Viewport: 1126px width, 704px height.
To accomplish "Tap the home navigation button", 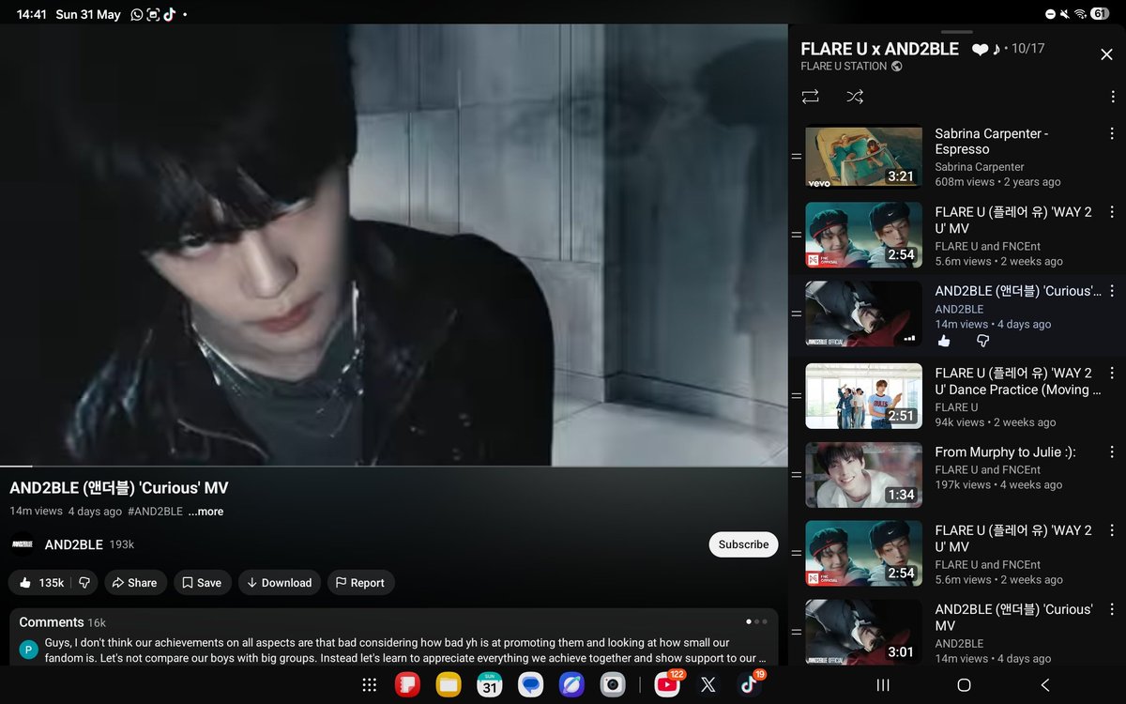I will 964,685.
